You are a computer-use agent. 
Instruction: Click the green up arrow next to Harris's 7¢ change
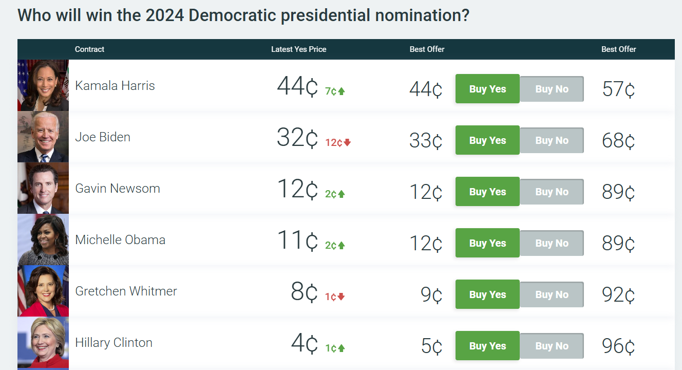(342, 91)
